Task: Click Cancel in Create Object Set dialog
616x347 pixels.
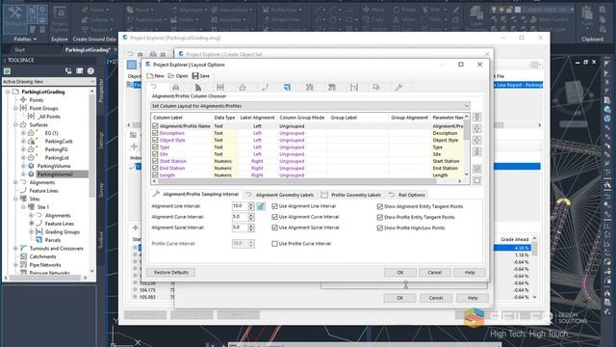Action: [x=436, y=298]
